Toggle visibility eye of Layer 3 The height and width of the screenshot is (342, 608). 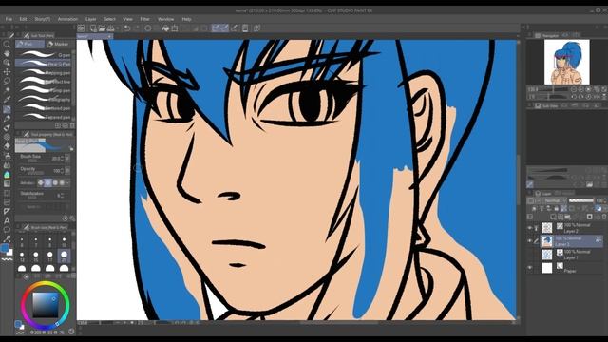pos(530,241)
